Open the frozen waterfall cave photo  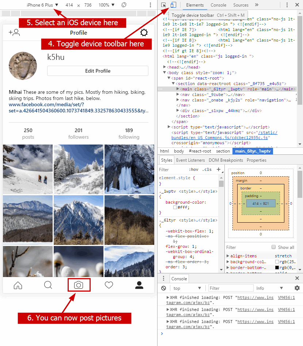(129, 169)
